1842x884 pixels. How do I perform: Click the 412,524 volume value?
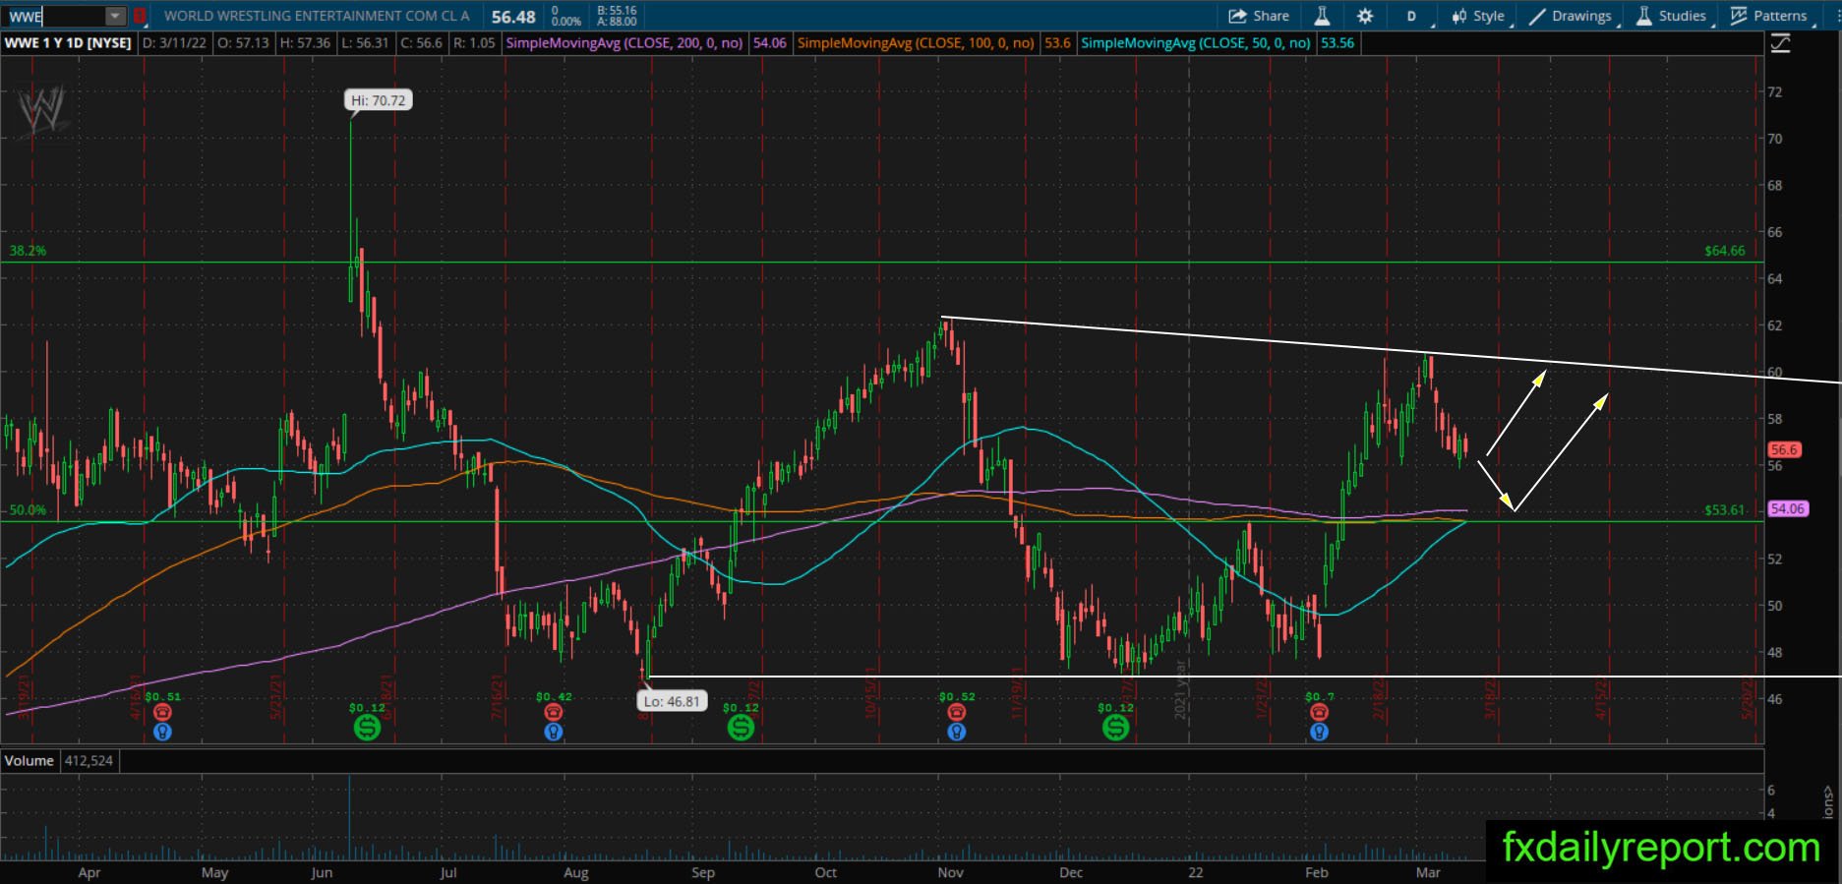89,760
